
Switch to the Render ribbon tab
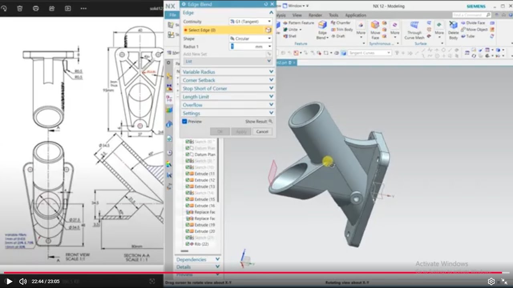[315, 15]
